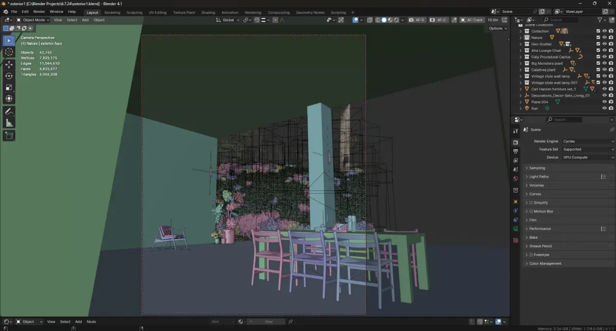Select the Select Box tool
Image resolution: width=616 pixels, height=331 pixels.
click(x=9, y=41)
